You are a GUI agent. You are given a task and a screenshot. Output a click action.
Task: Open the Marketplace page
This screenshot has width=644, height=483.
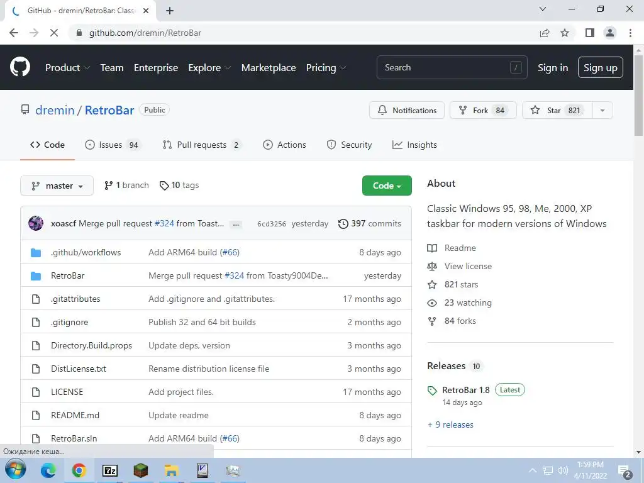point(269,67)
